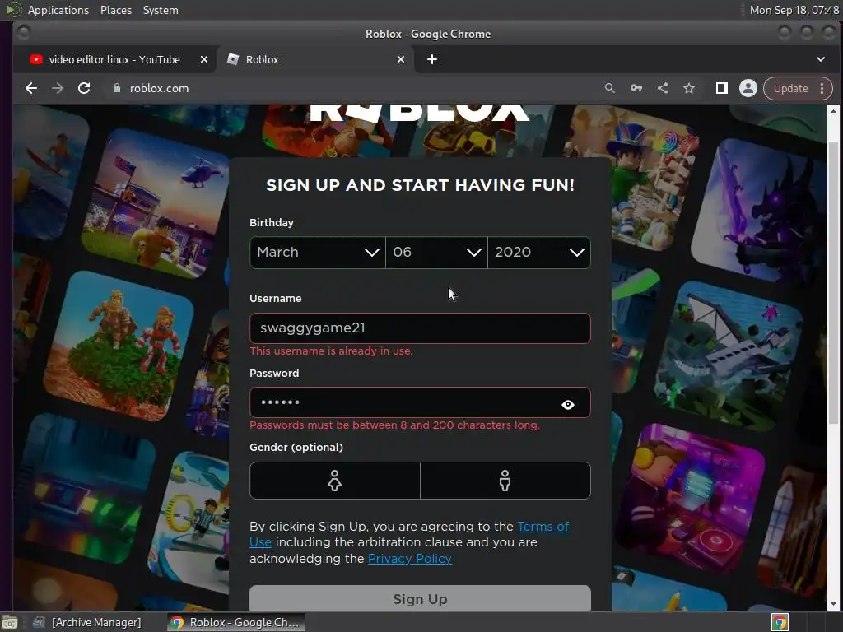
Task: Open a new tab with the plus button
Action: [431, 59]
